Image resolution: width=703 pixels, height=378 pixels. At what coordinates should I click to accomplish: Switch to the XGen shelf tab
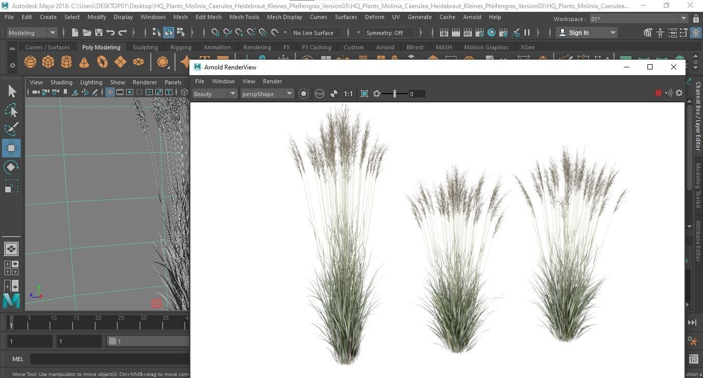(x=528, y=47)
